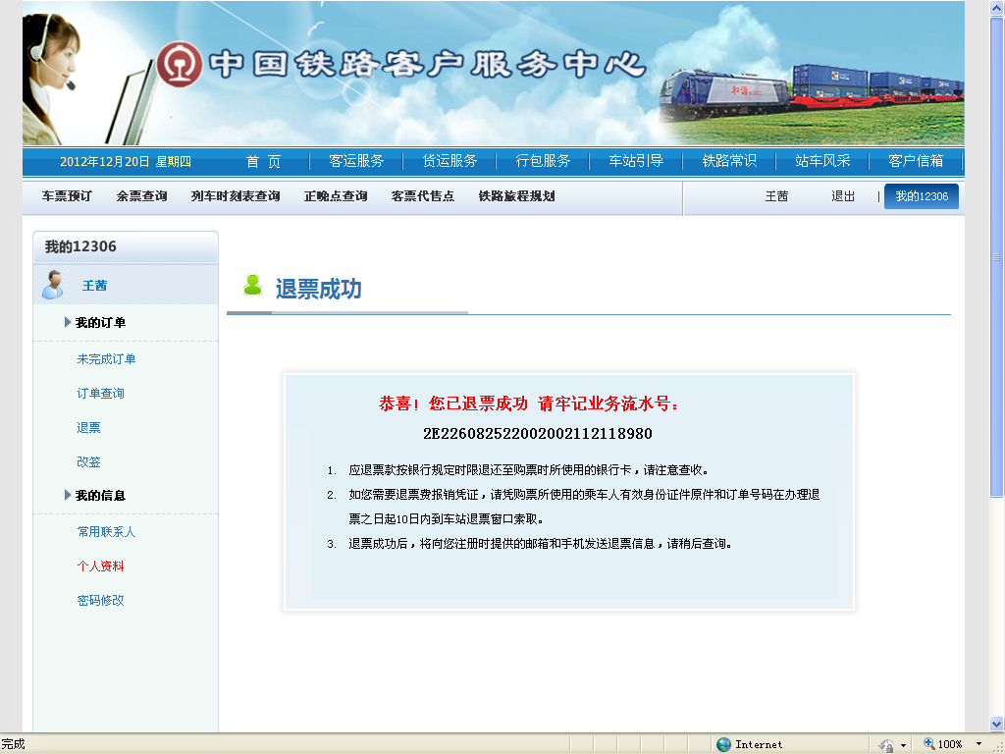Click the 王茜 username link in top bar
The height and width of the screenshot is (754, 1005).
[776, 196]
